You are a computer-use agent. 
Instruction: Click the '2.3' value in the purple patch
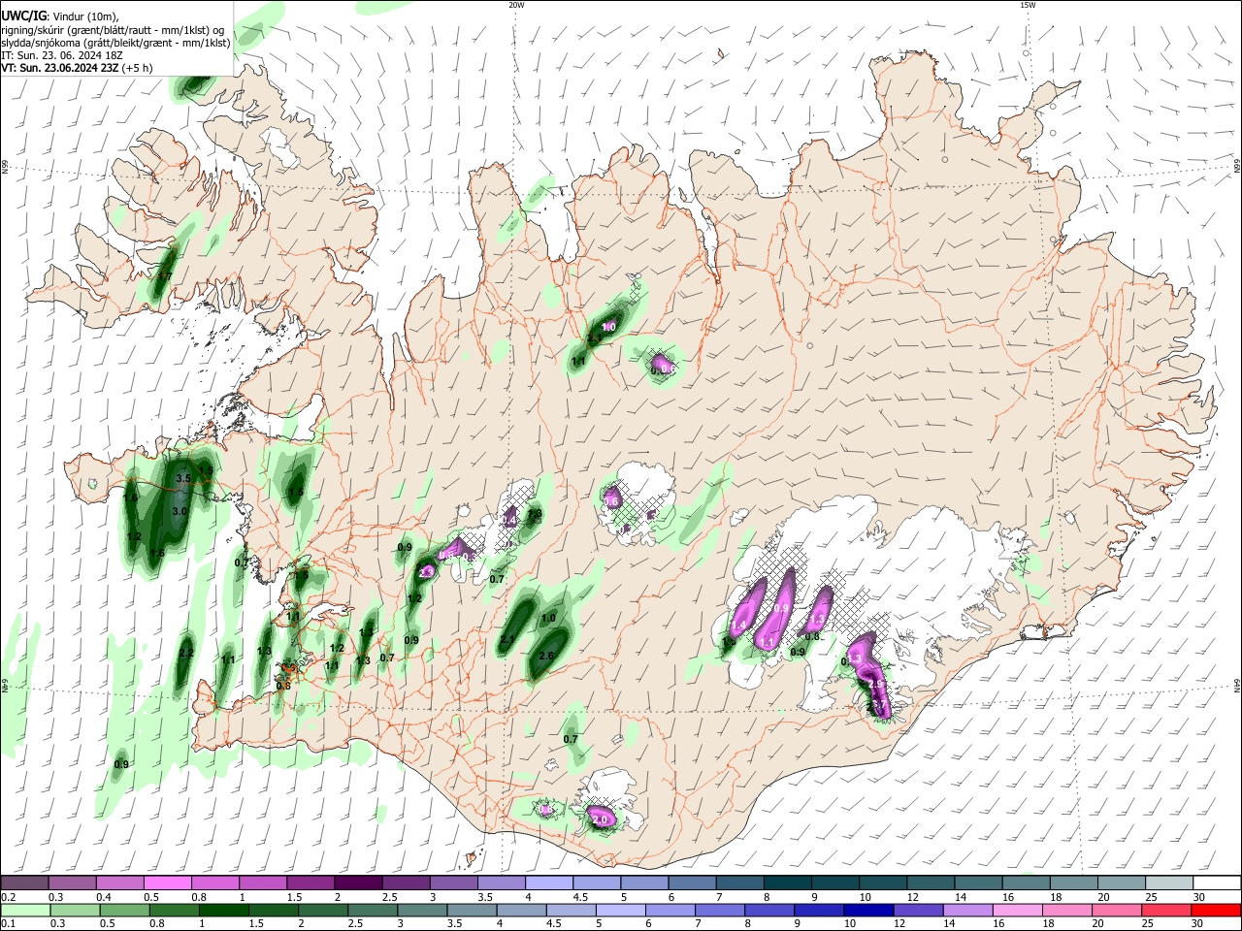(426, 572)
